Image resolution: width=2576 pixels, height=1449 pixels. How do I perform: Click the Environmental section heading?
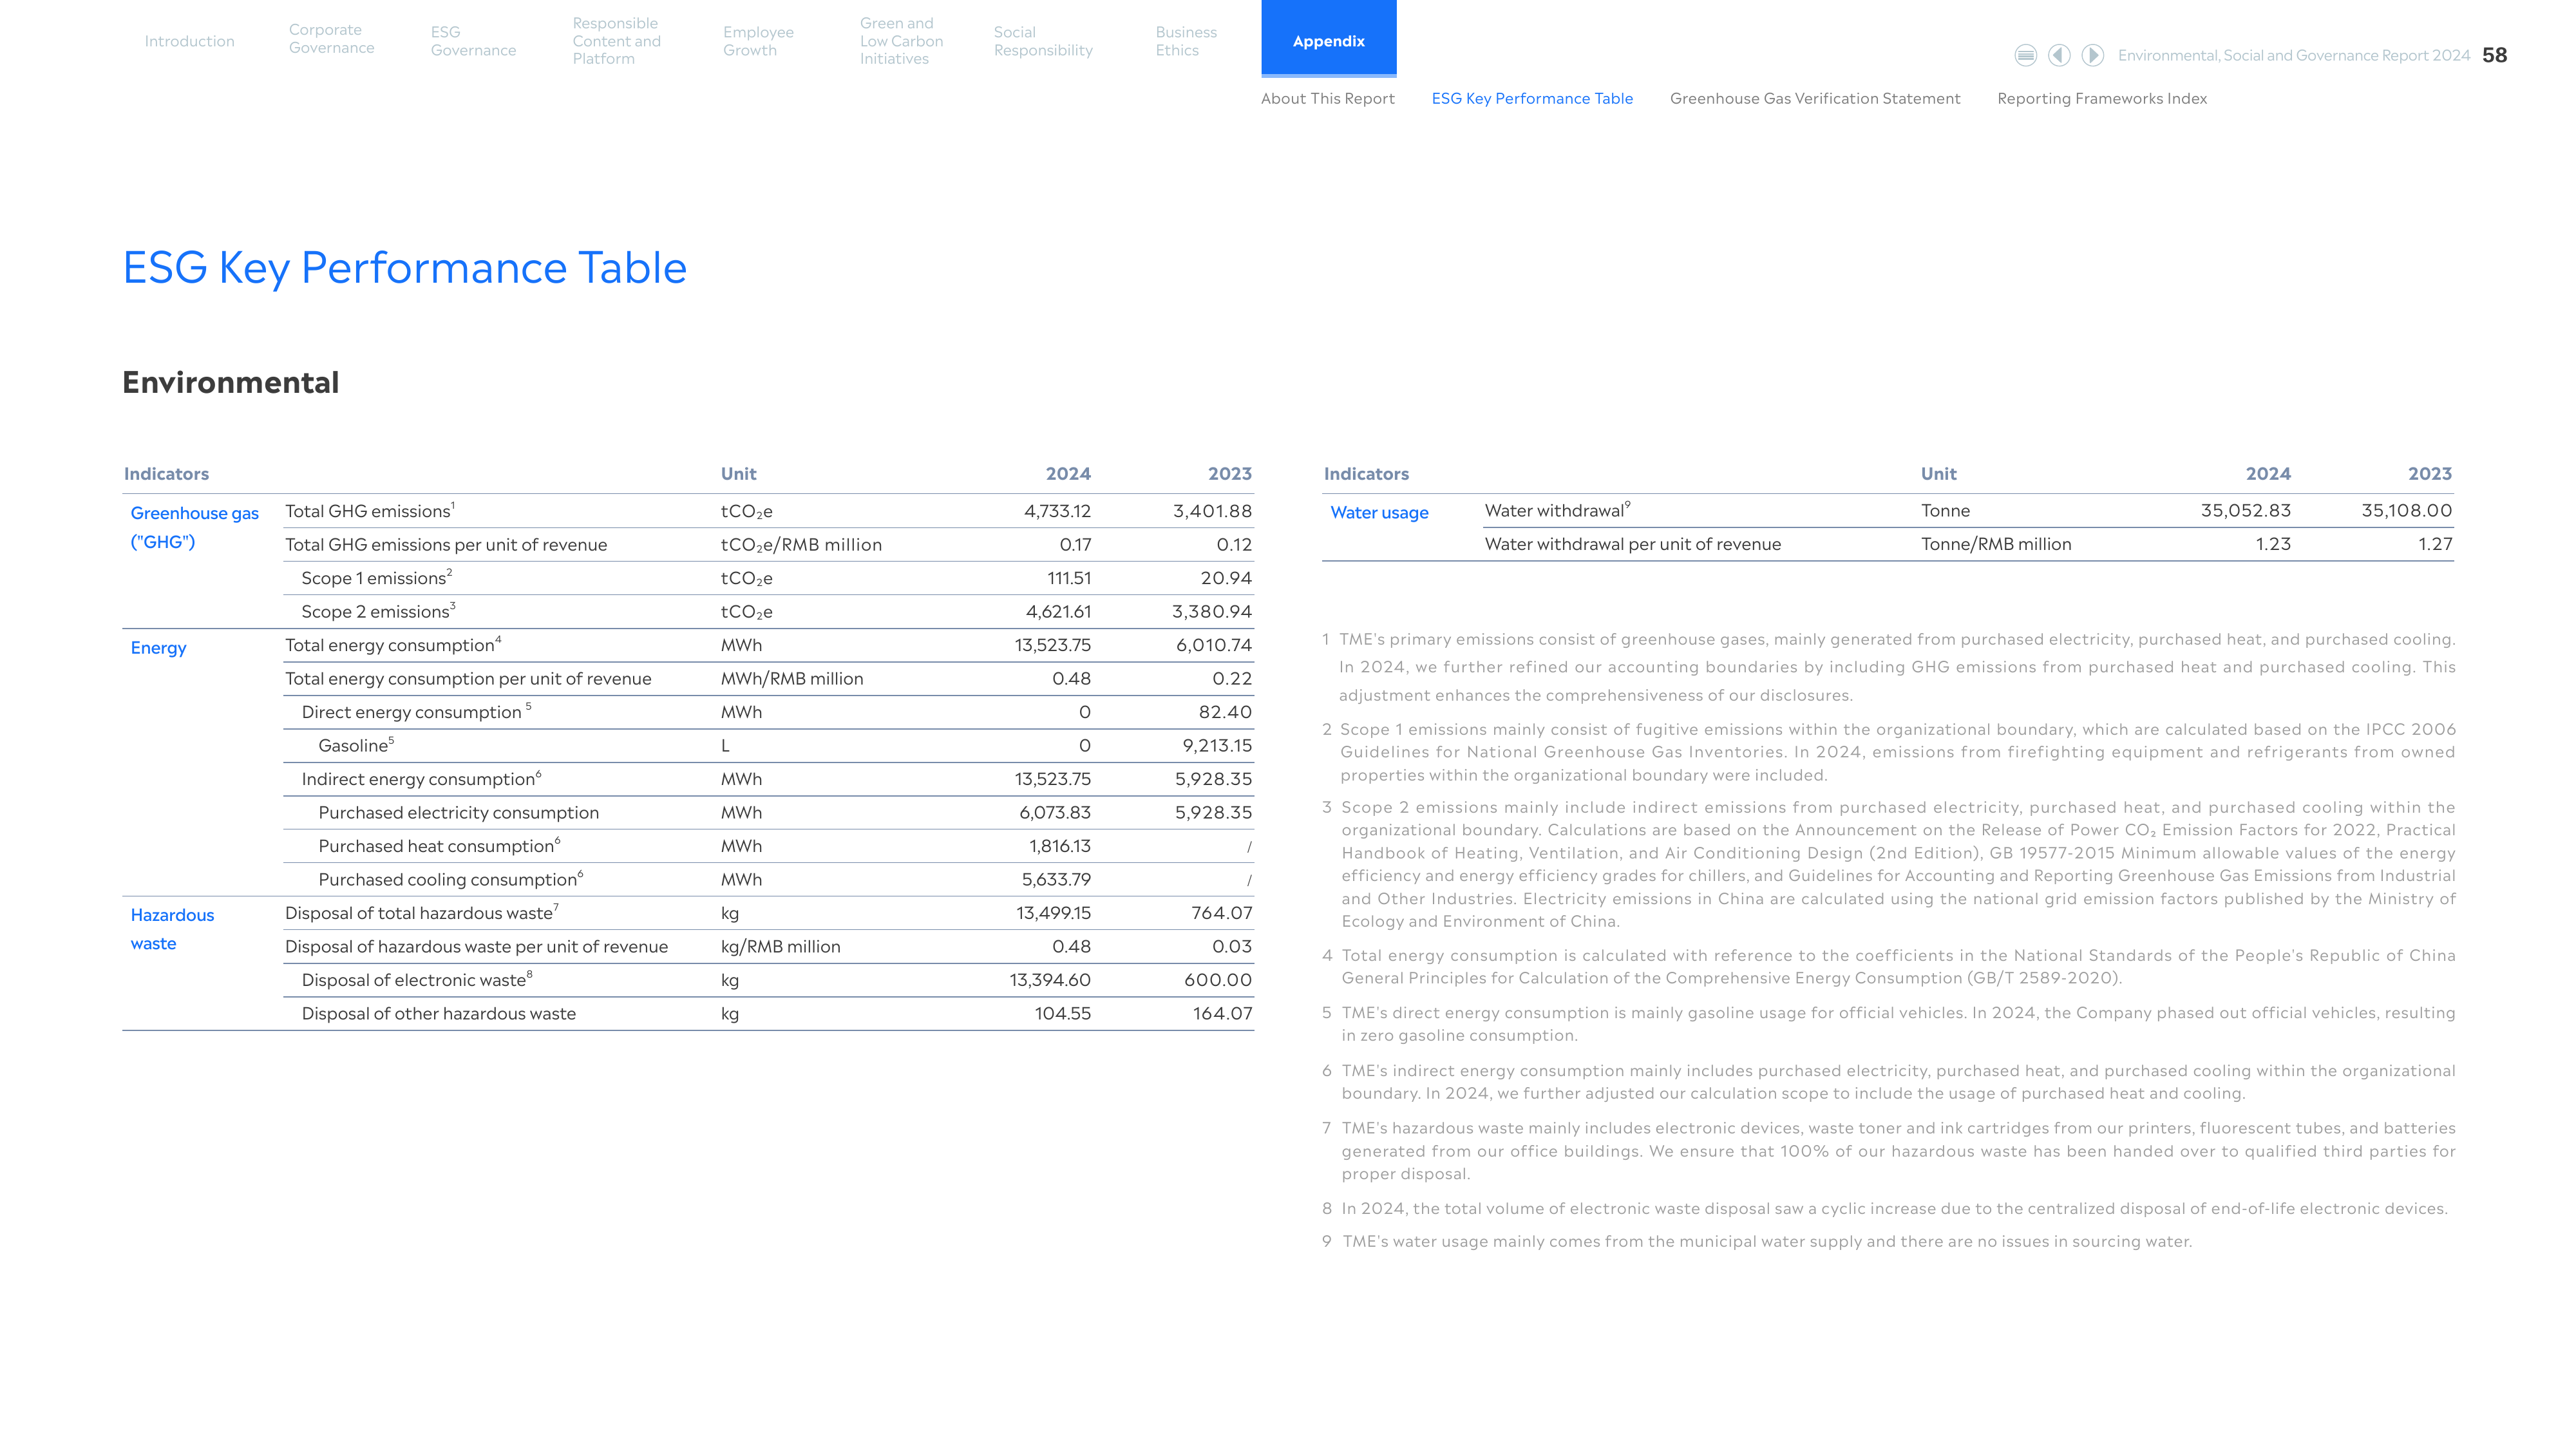point(231,382)
